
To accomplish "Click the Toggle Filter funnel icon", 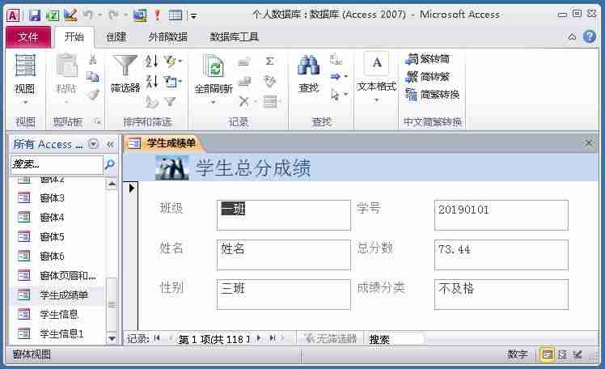I will 170,101.
